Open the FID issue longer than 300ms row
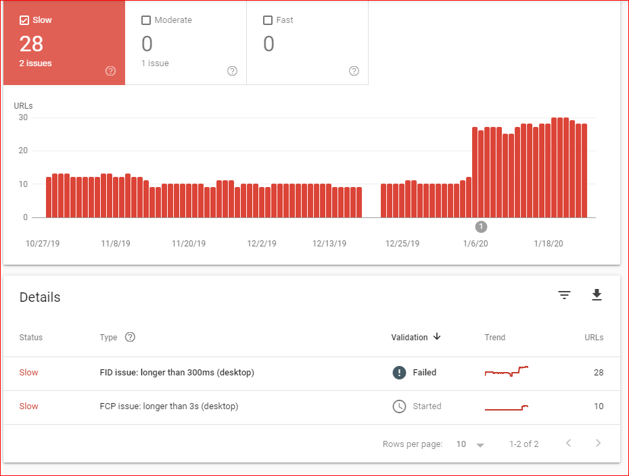Viewport: 629px width, 476px height. coord(312,373)
